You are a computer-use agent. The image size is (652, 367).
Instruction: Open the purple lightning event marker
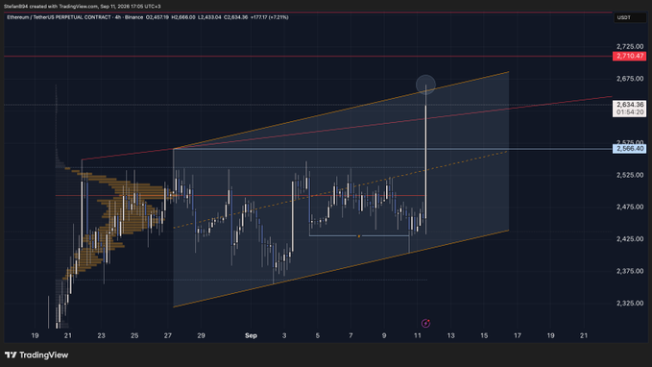pos(425,324)
